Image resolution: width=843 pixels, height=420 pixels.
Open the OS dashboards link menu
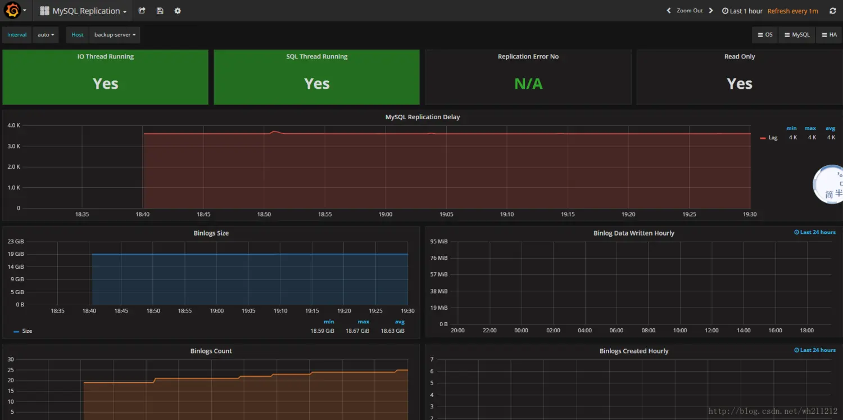pyautogui.click(x=765, y=35)
